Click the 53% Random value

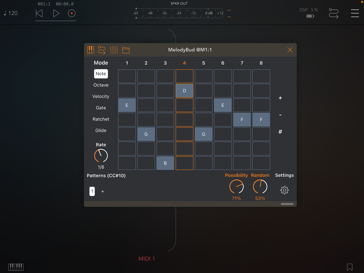point(260,198)
